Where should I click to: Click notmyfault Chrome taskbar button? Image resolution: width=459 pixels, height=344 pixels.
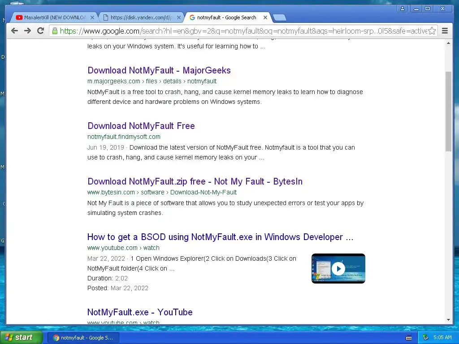coord(83,338)
